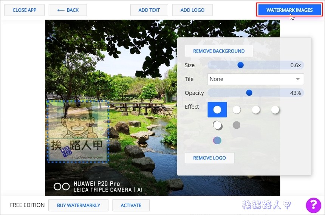Click Remove Background button
The image size is (325, 215).
tap(219, 51)
